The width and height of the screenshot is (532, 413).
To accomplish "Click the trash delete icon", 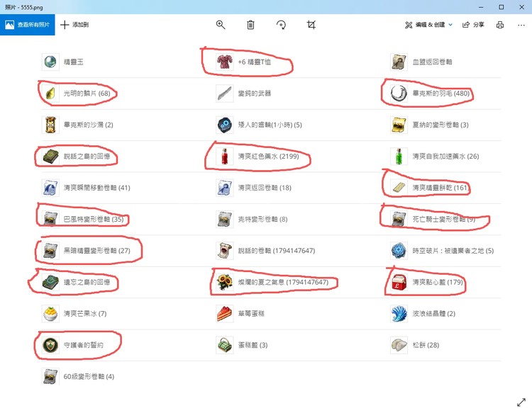I will click(x=250, y=25).
